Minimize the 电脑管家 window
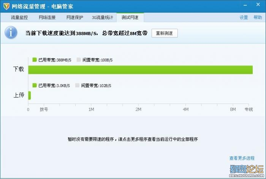The image size is (266, 179). click(245, 5)
